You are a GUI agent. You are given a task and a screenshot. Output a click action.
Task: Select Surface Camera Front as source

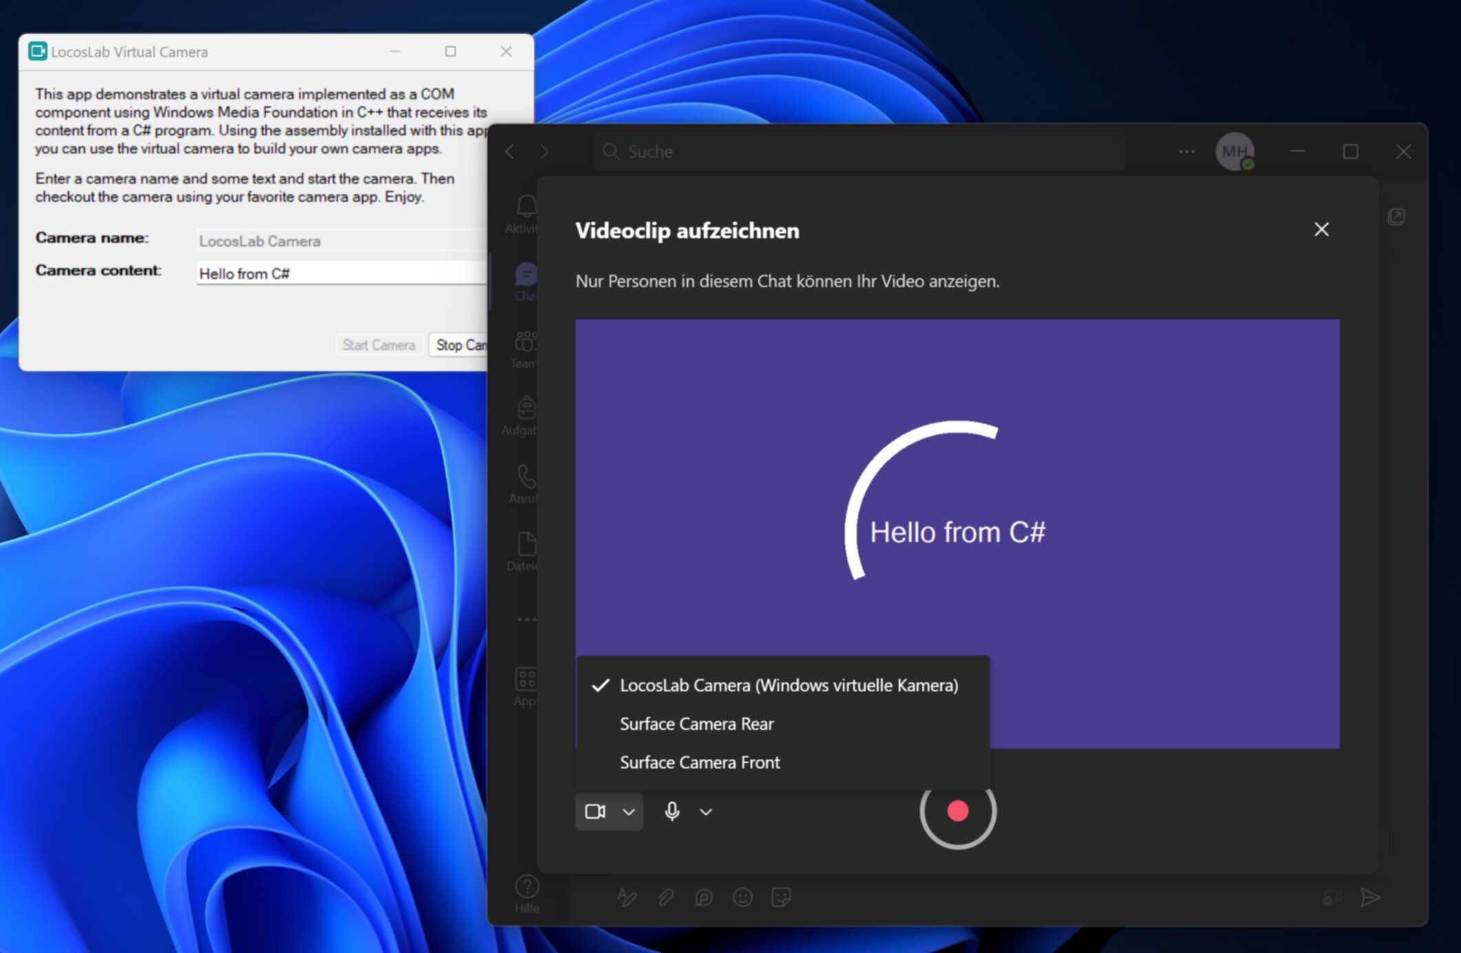coord(700,762)
